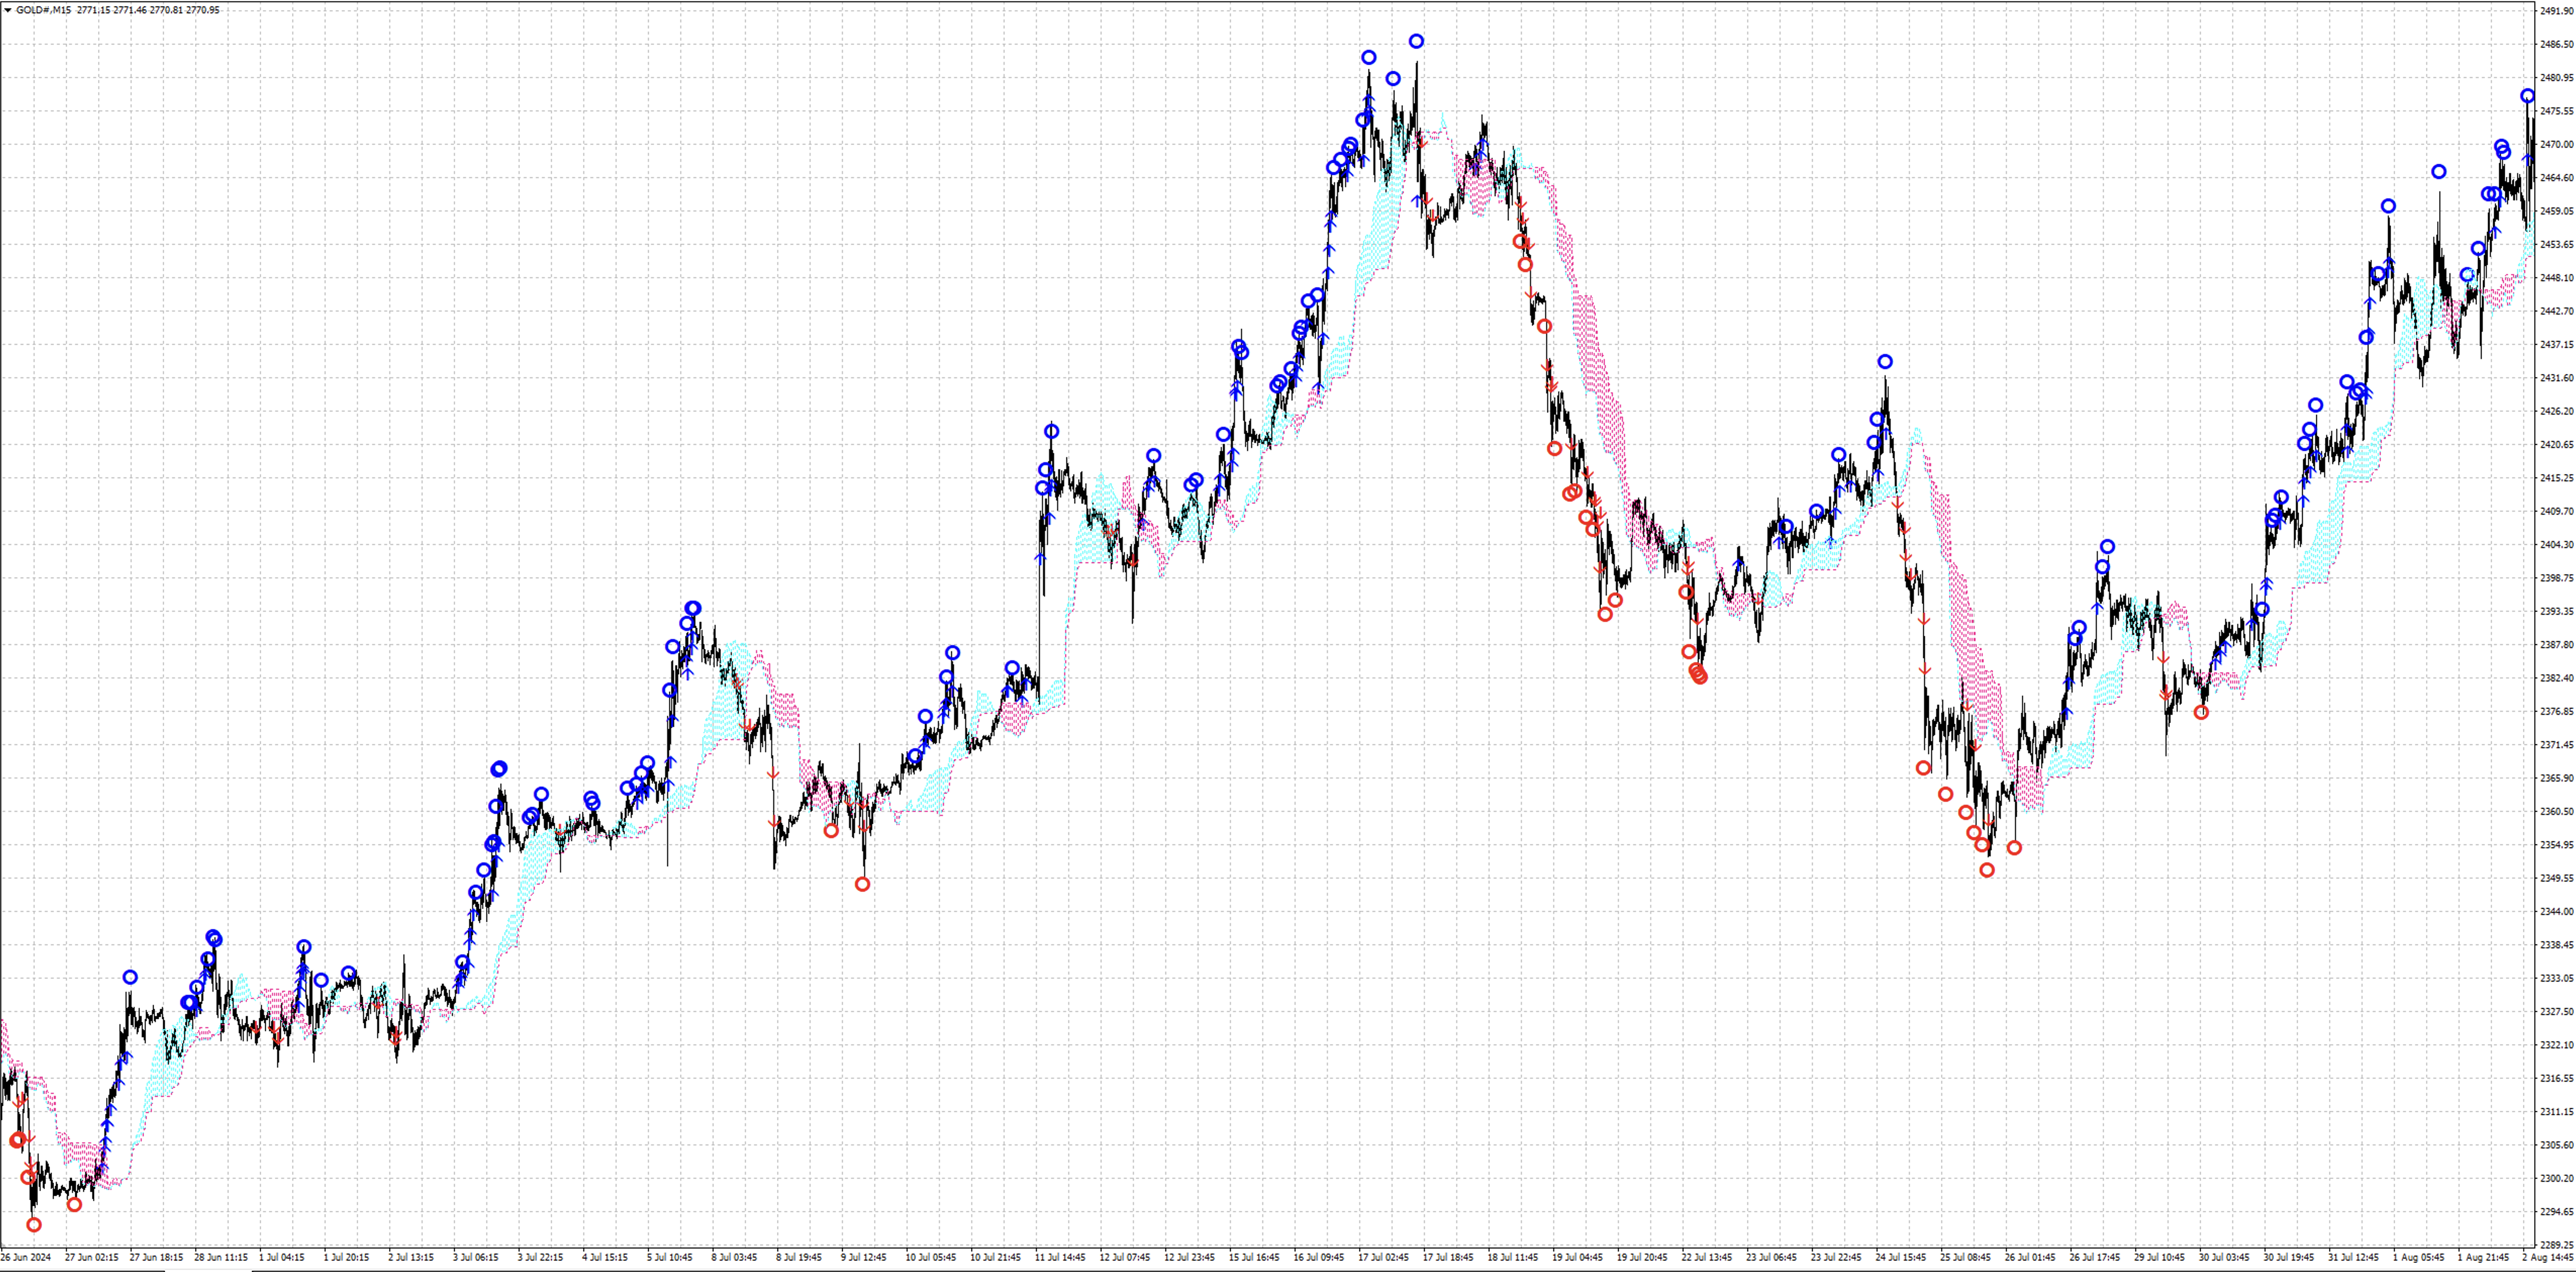Open the chart menu triangle beside GOLD#,M15

[x=8, y=10]
